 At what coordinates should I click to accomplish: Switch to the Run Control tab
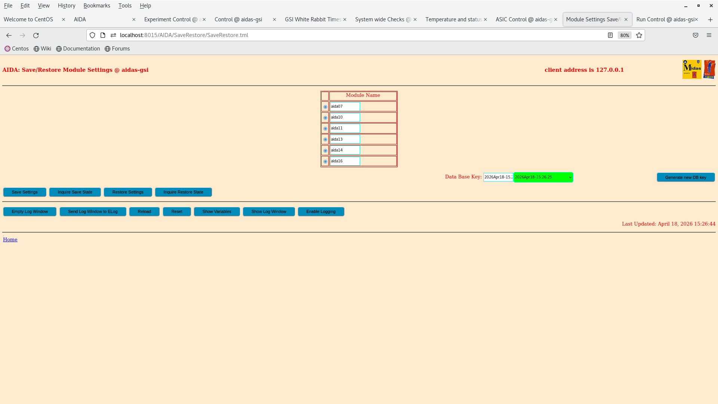666,19
